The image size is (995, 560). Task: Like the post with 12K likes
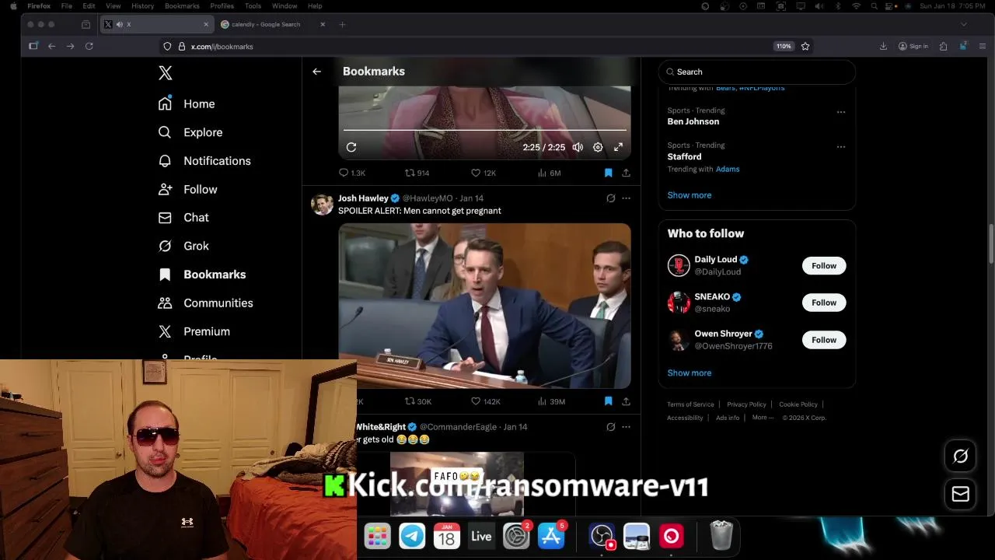click(484, 173)
